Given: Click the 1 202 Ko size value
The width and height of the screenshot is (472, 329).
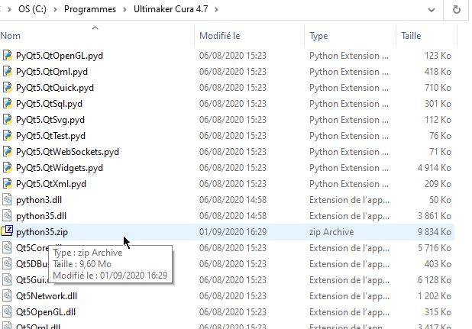Looking at the screenshot, I should coord(435,296).
